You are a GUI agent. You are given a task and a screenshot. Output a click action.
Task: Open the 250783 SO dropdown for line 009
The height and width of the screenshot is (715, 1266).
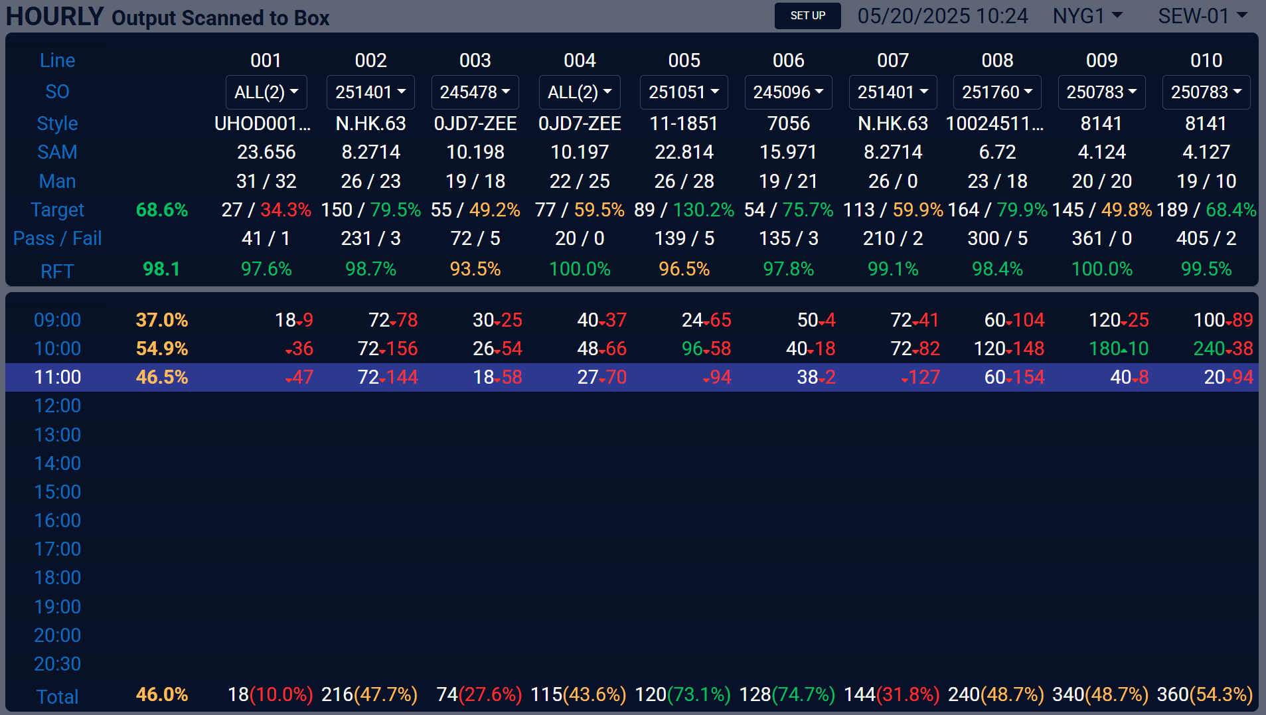(x=1102, y=92)
